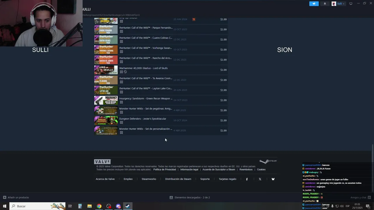The height and width of the screenshot is (210, 374).
Task: Open Amigos y chat panel
Action: click(x=361, y=197)
